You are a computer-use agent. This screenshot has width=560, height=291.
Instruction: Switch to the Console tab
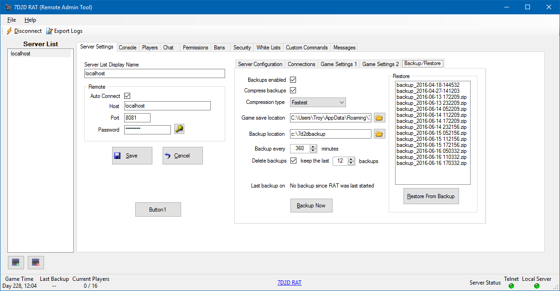tap(127, 48)
